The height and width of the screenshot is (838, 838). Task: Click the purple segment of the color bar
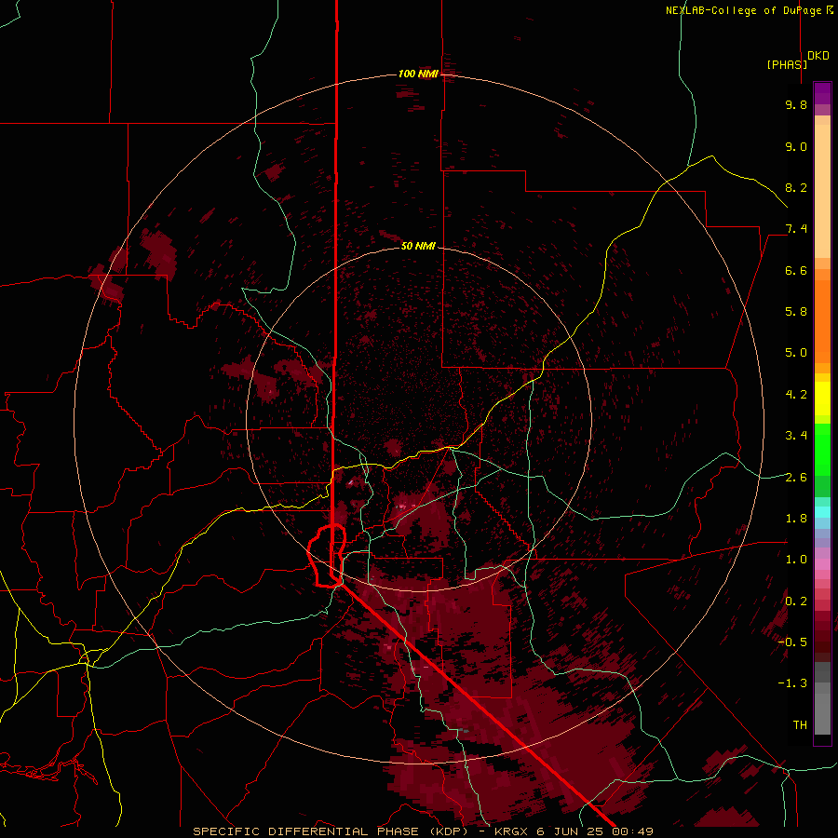[822, 93]
